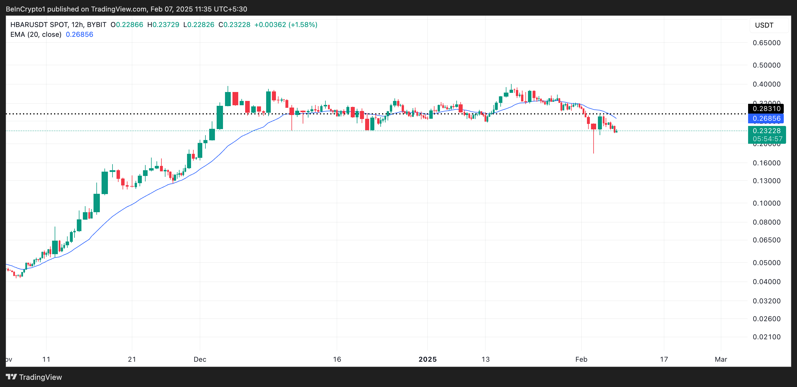Click the green 0.23228 current price tag
Viewport: 797px width, 387px height.
(767, 131)
